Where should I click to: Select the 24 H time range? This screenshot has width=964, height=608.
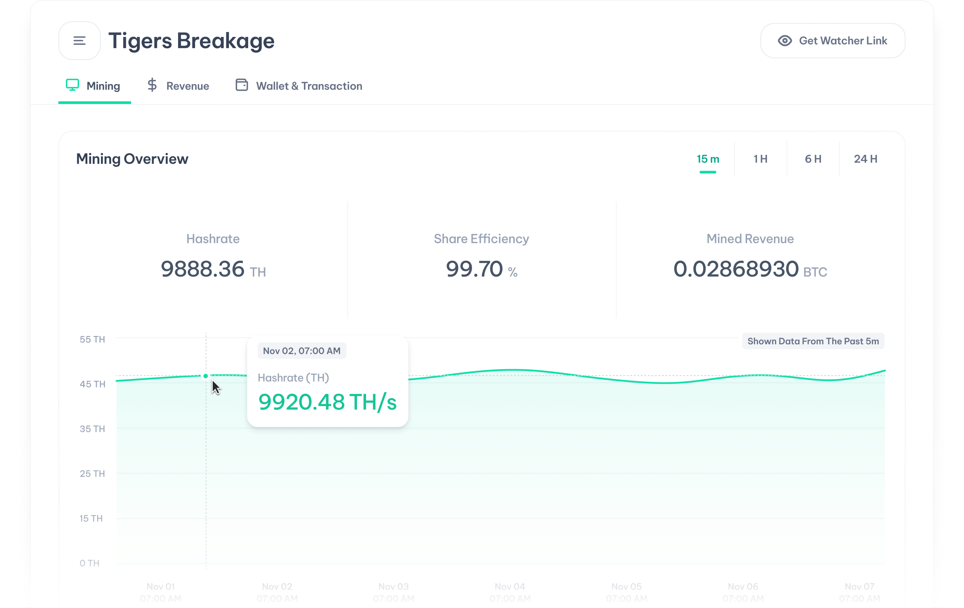point(865,159)
